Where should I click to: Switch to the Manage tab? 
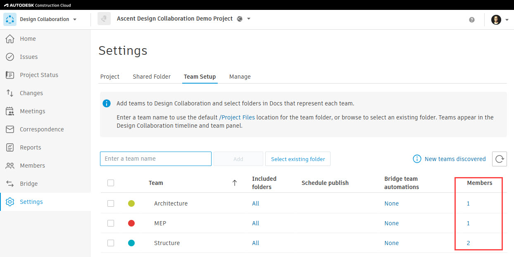click(240, 77)
